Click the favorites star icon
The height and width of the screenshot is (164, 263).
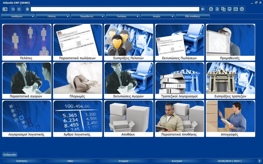27,9
